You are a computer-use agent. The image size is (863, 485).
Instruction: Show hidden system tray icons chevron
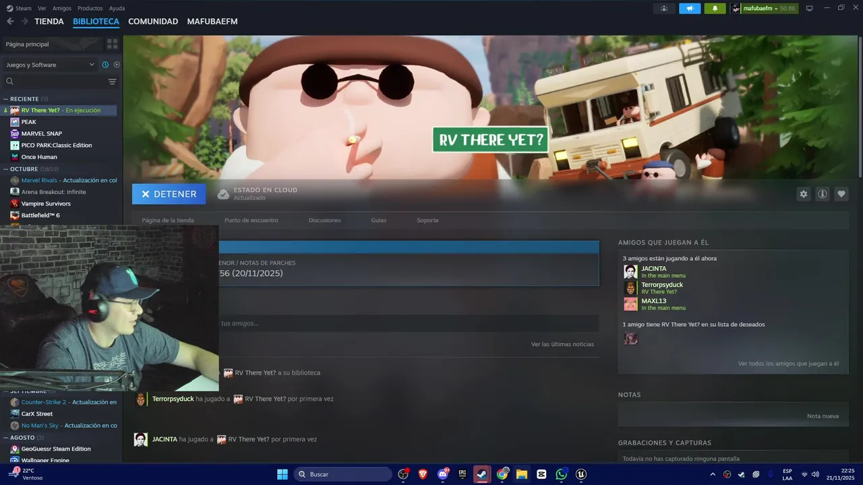click(713, 474)
